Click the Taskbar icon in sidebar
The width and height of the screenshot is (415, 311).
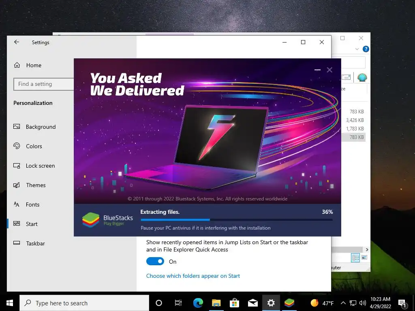coord(17,243)
